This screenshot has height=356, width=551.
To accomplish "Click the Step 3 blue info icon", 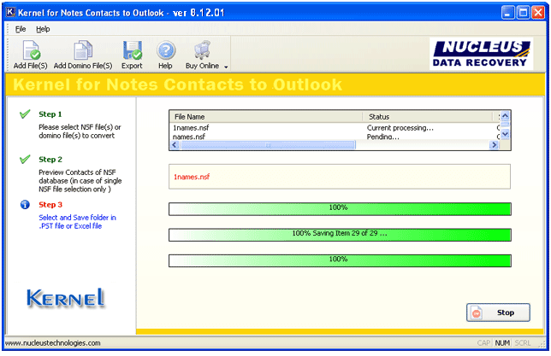I will point(25,205).
